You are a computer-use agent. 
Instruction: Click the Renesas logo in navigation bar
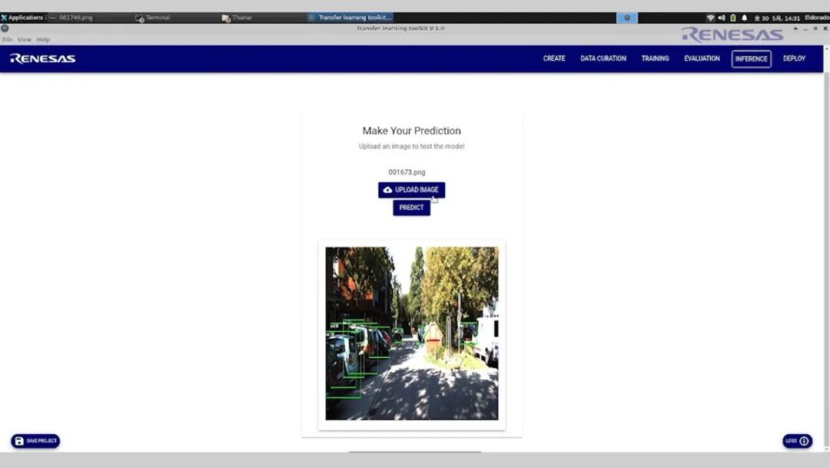pos(43,58)
